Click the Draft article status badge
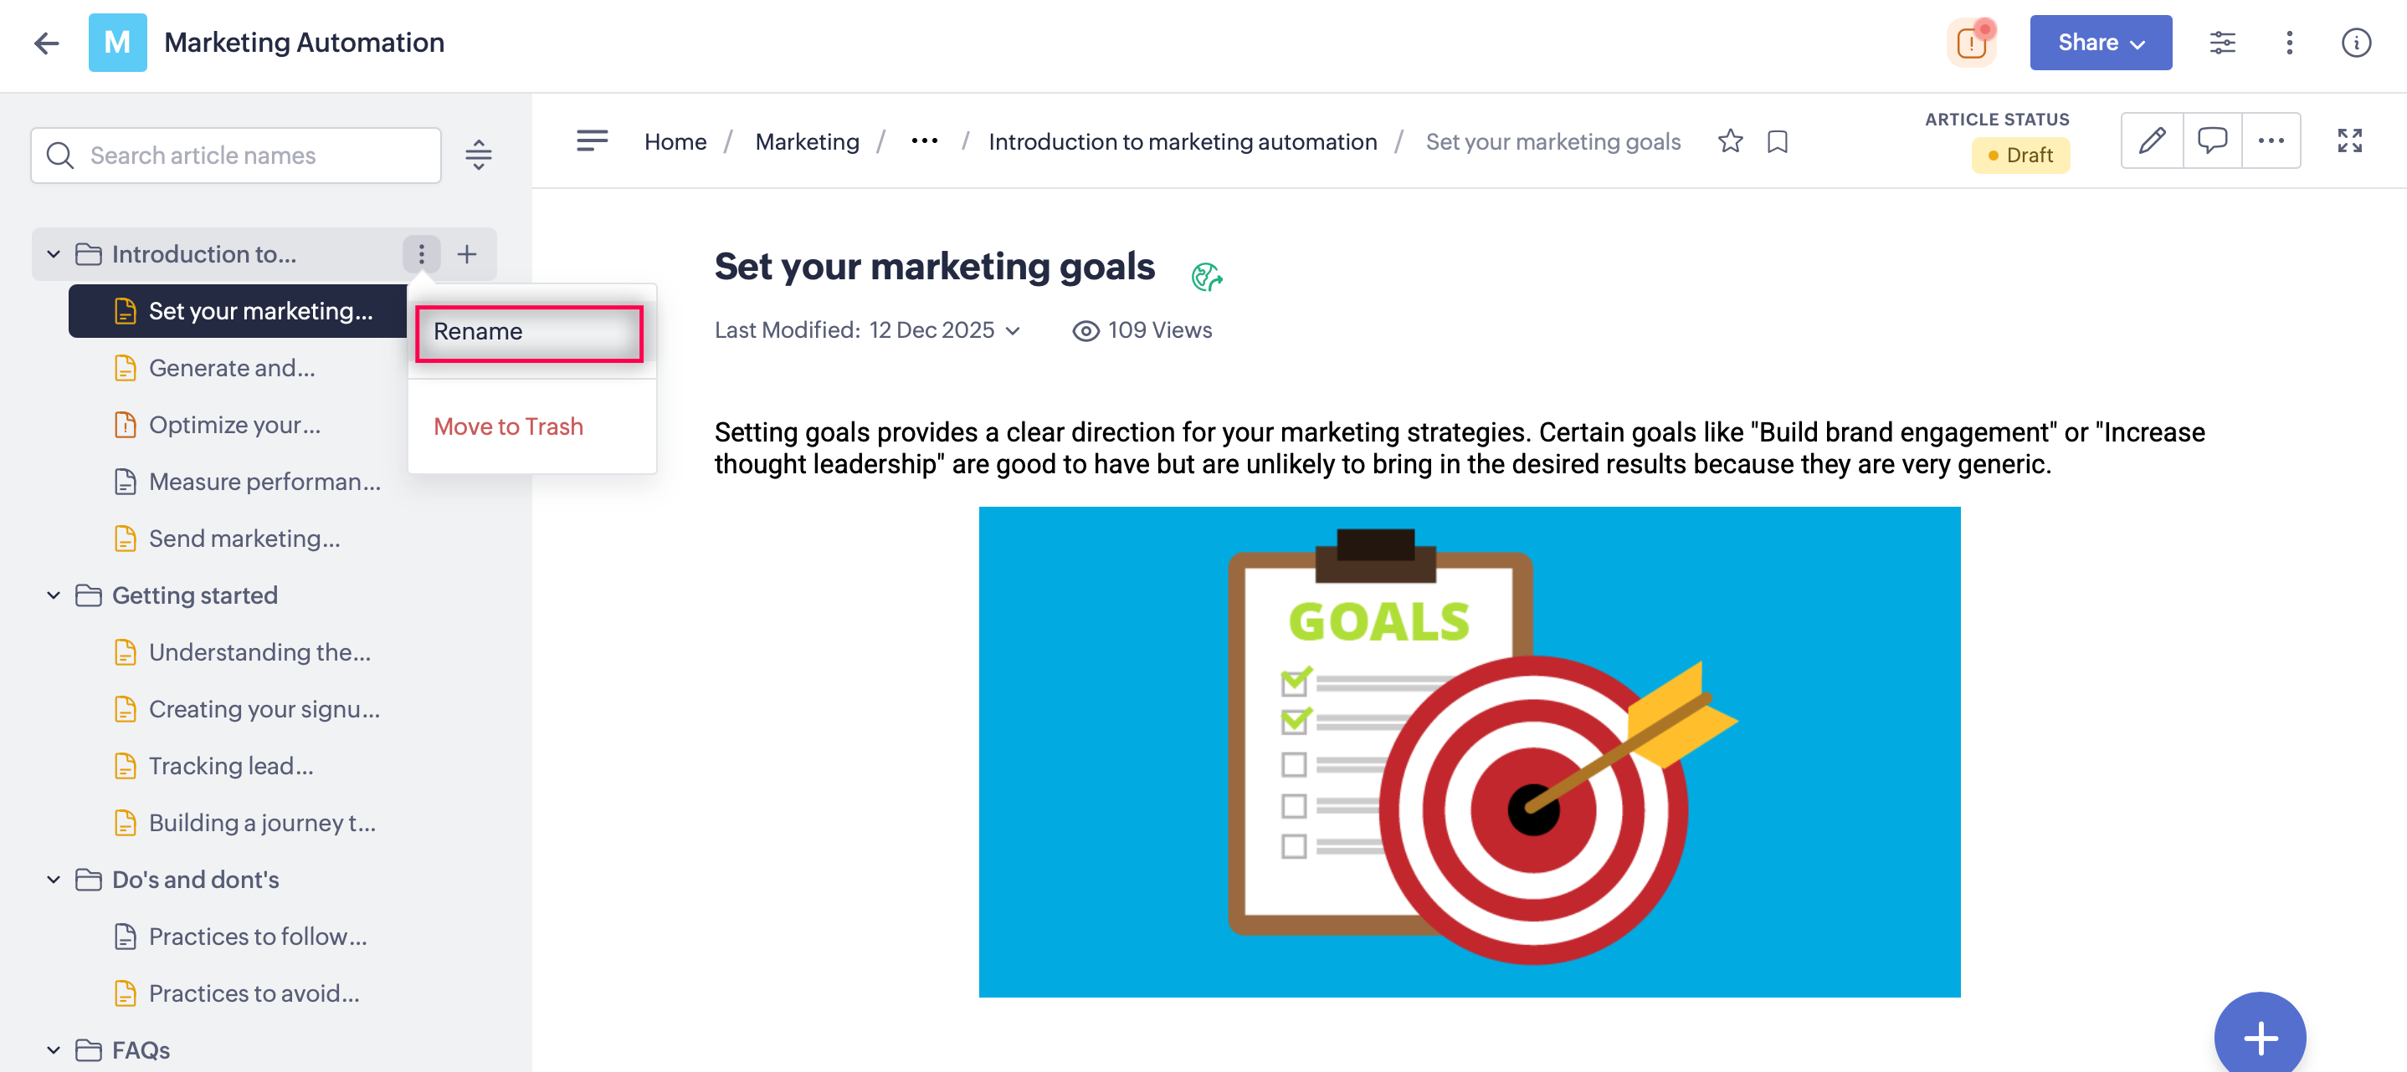2407x1072 pixels. pyautogui.click(x=2020, y=155)
